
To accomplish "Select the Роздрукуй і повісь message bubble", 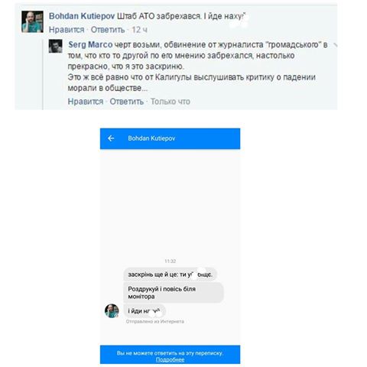I will pyautogui.click(x=174, y=293).
